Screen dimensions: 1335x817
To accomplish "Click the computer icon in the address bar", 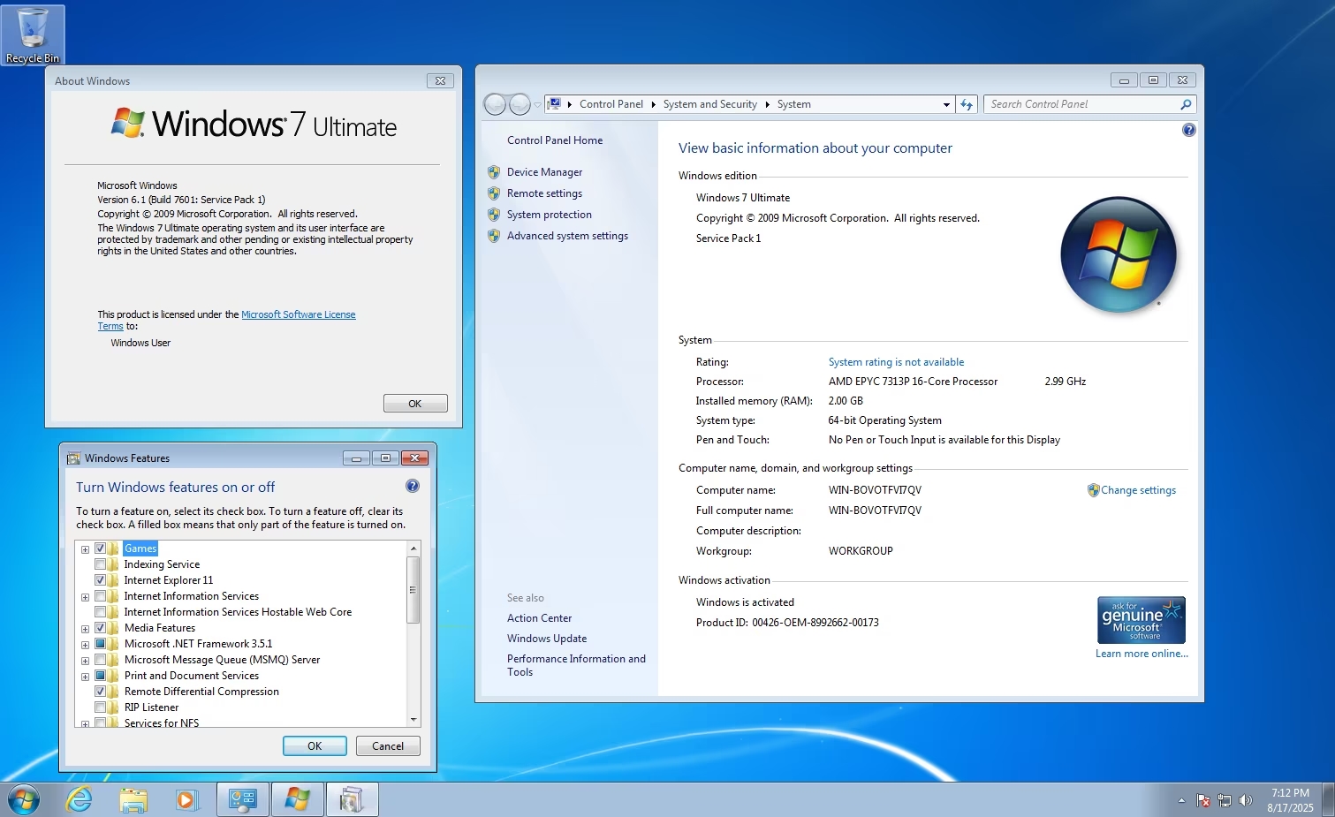I will (x=554, y=104).
